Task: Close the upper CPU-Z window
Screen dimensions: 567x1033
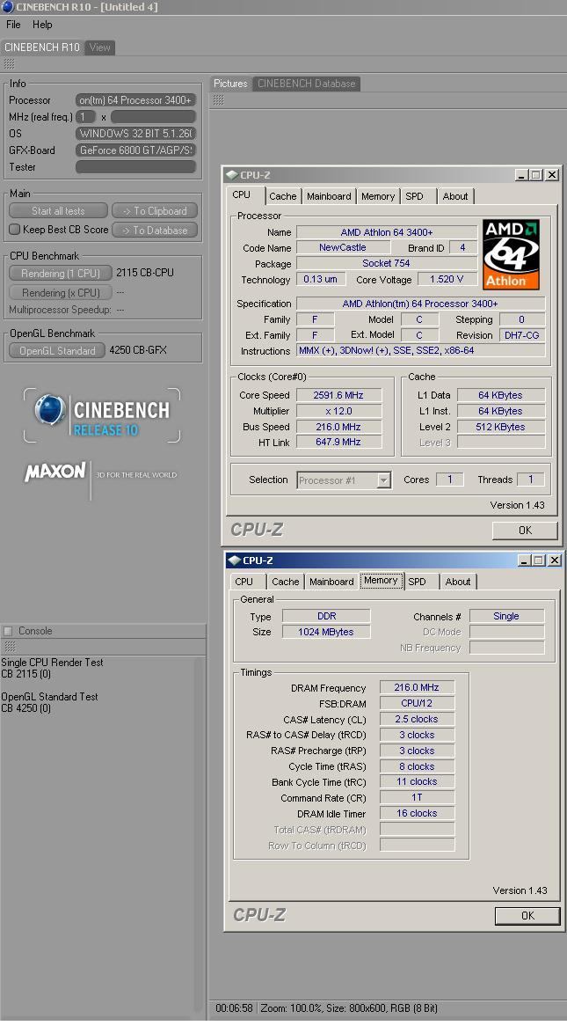Action: coord(552,175)
